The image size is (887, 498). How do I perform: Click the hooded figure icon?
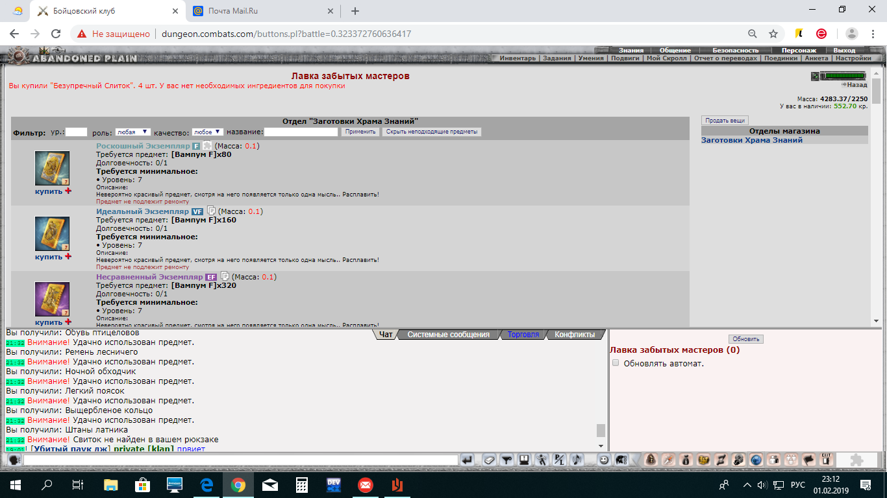coord(651,460)
